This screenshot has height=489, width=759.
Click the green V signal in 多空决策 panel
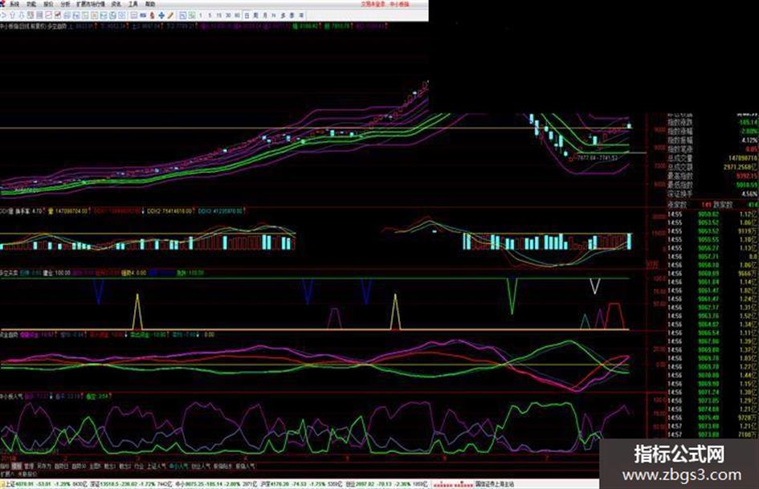[x=512, y=295]
